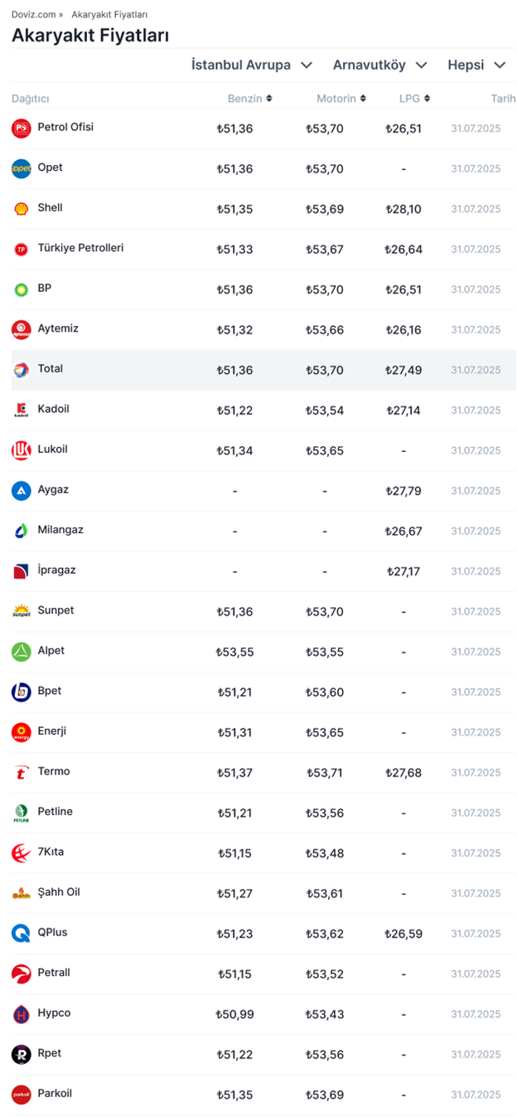Sort table by LPG price
This screenshot has width=517, height=1117.
coord(414,99)
